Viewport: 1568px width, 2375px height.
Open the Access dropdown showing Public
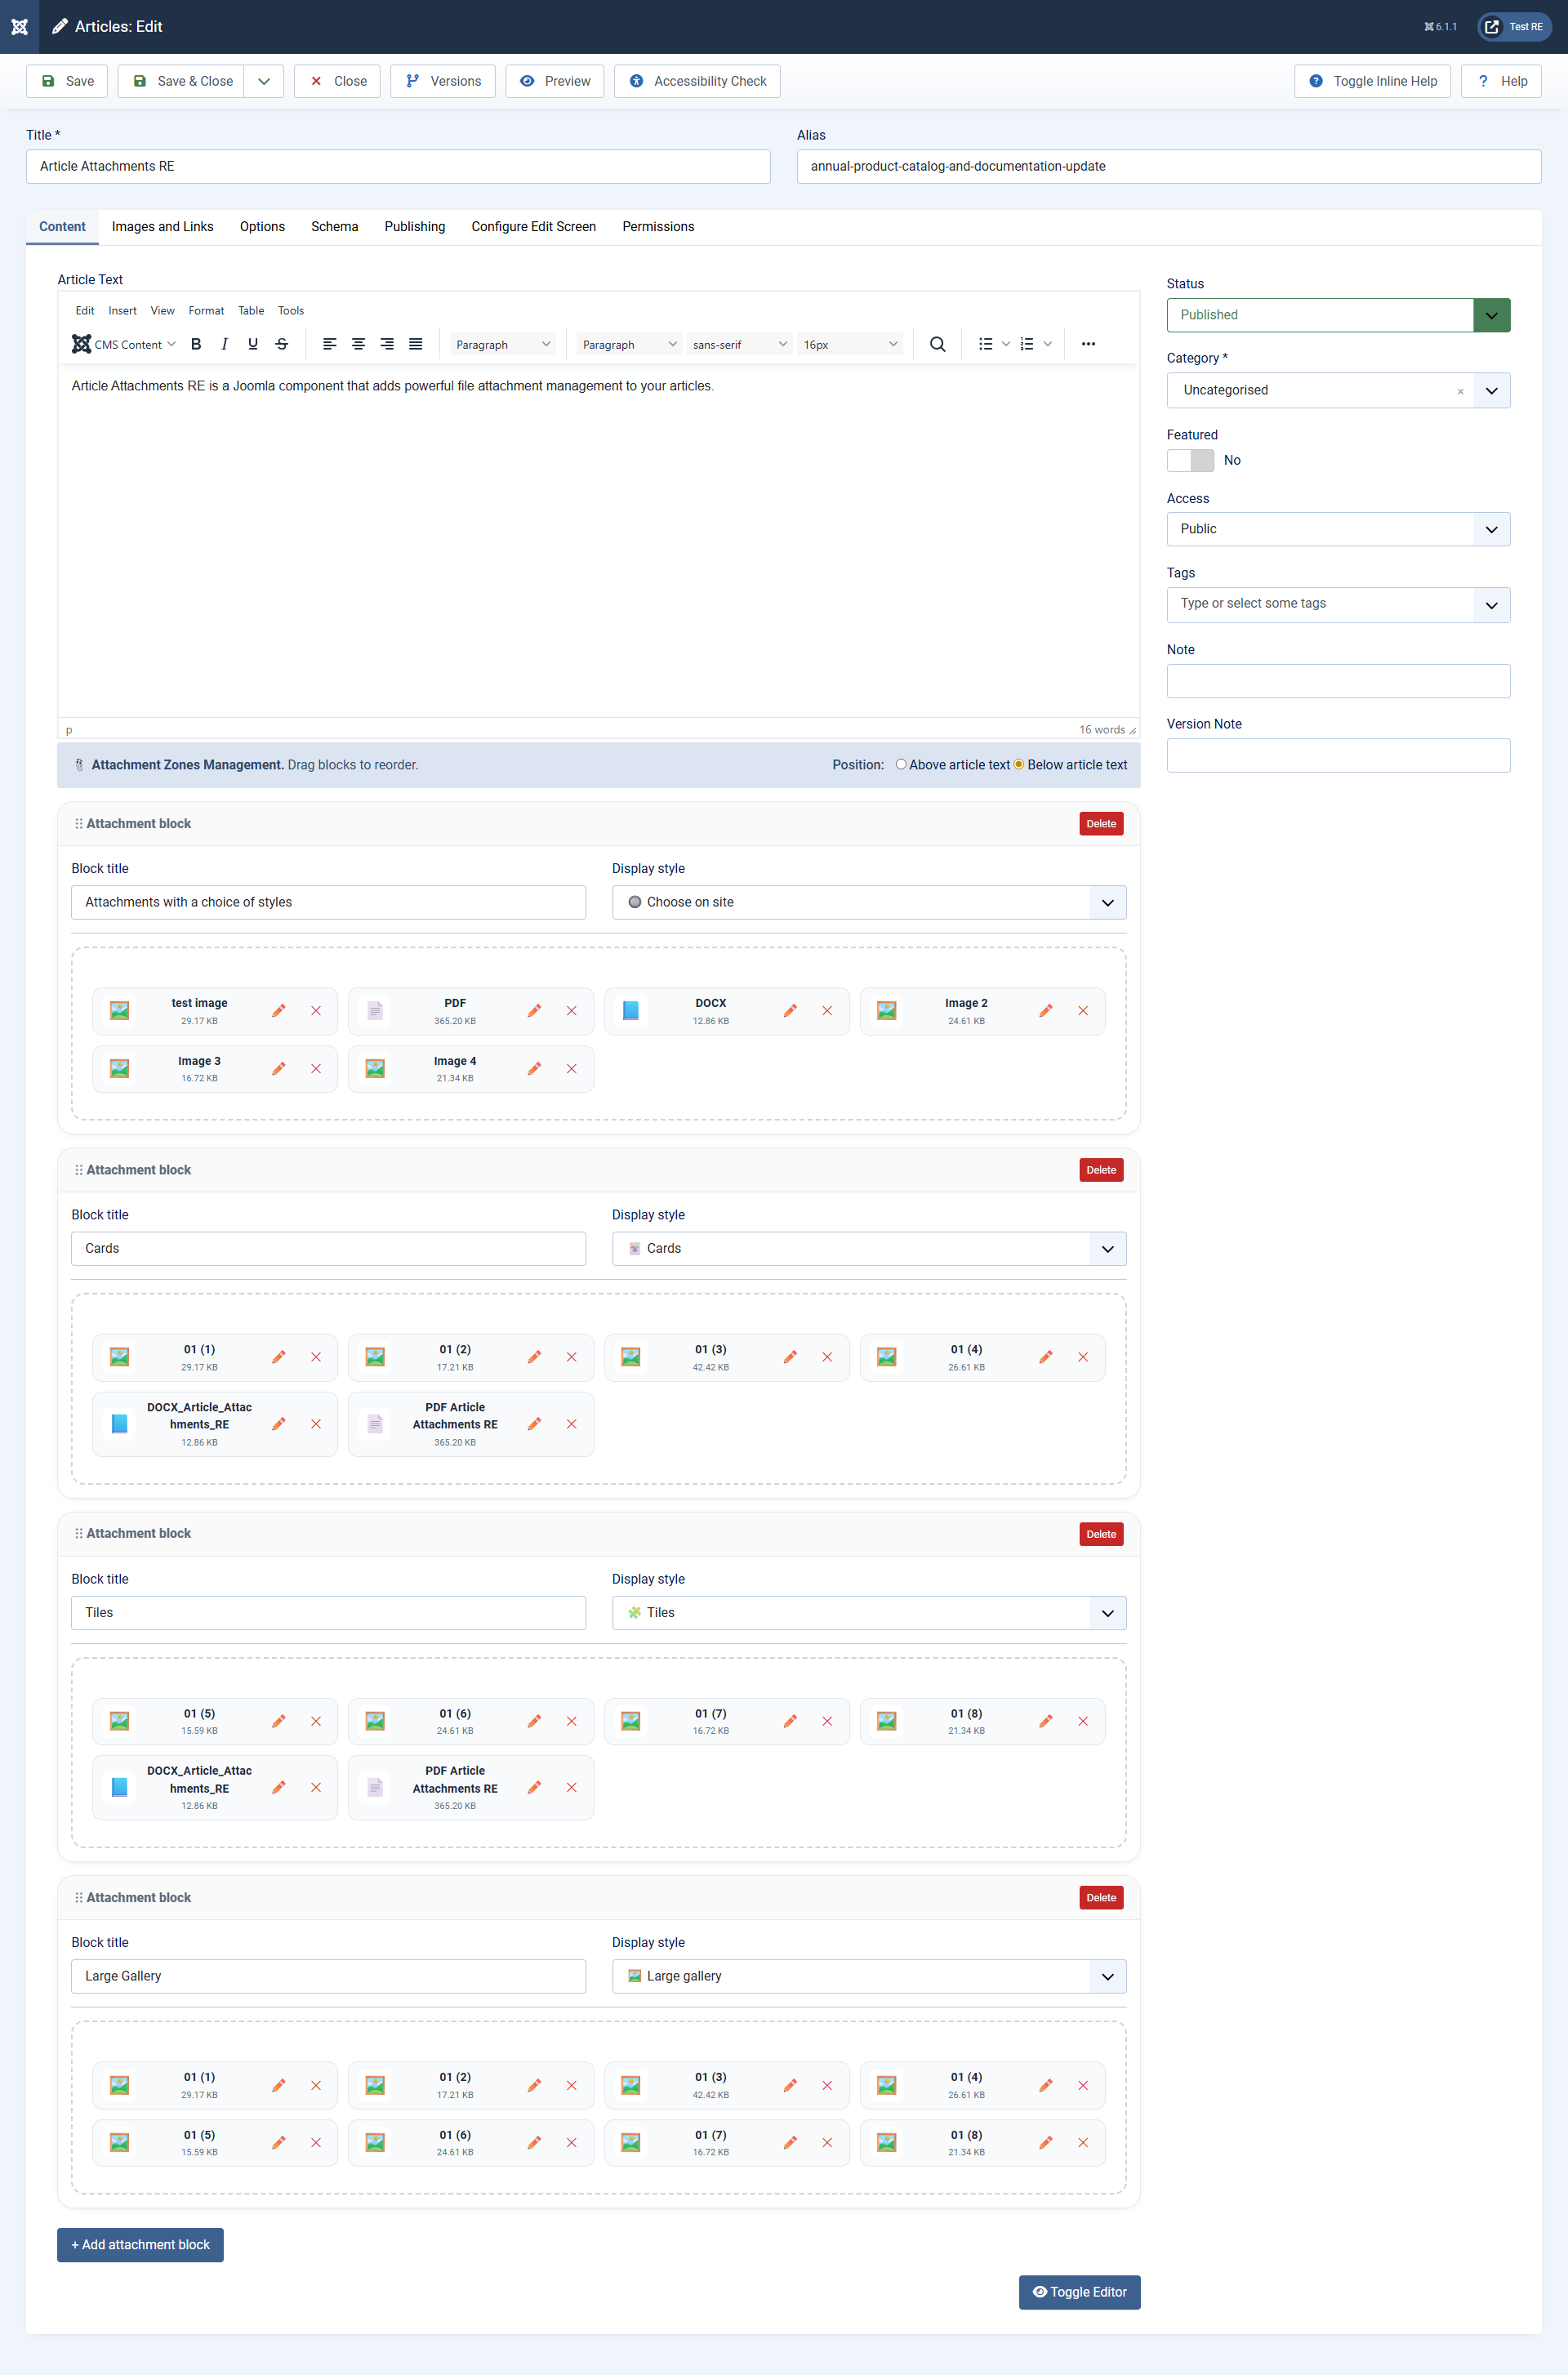pyautogui.click(x=1338, y=529)
